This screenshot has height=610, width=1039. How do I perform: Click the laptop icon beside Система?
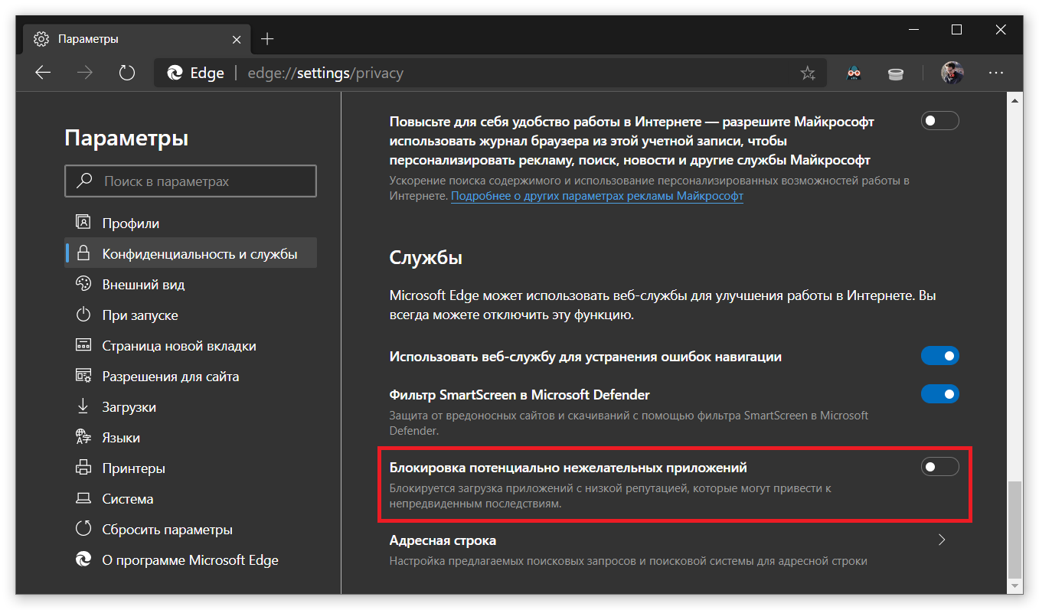[83, 498]
